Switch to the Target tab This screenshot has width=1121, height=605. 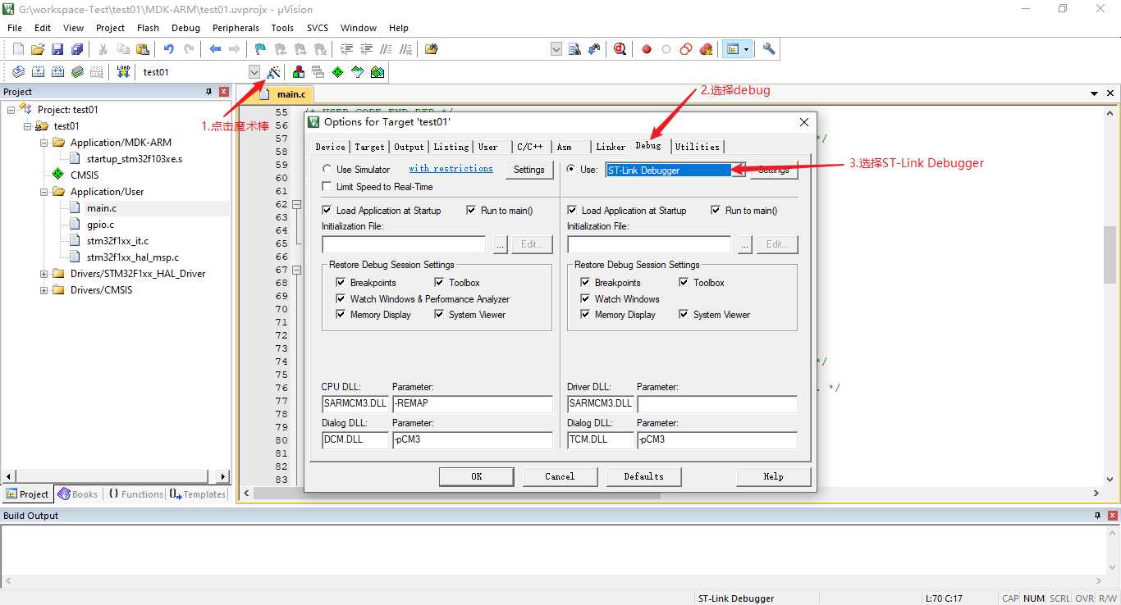[369, 147]
